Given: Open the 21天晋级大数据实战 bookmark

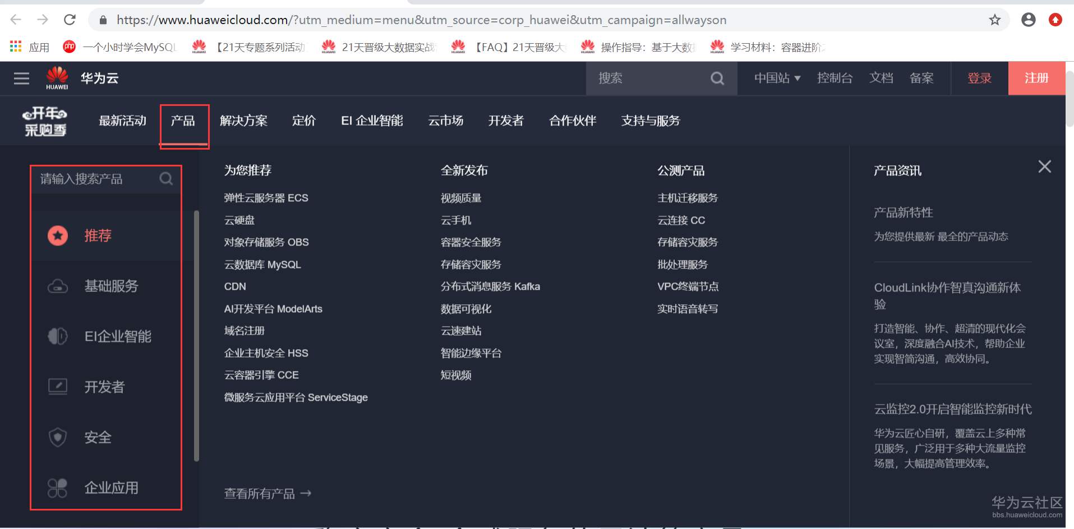Looking at the screenshot, I should coord(379,47).
